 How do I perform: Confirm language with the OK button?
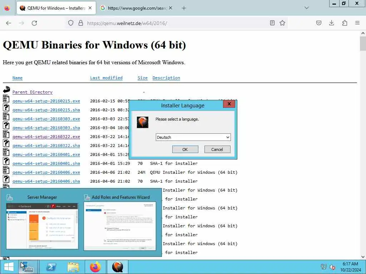185,149
